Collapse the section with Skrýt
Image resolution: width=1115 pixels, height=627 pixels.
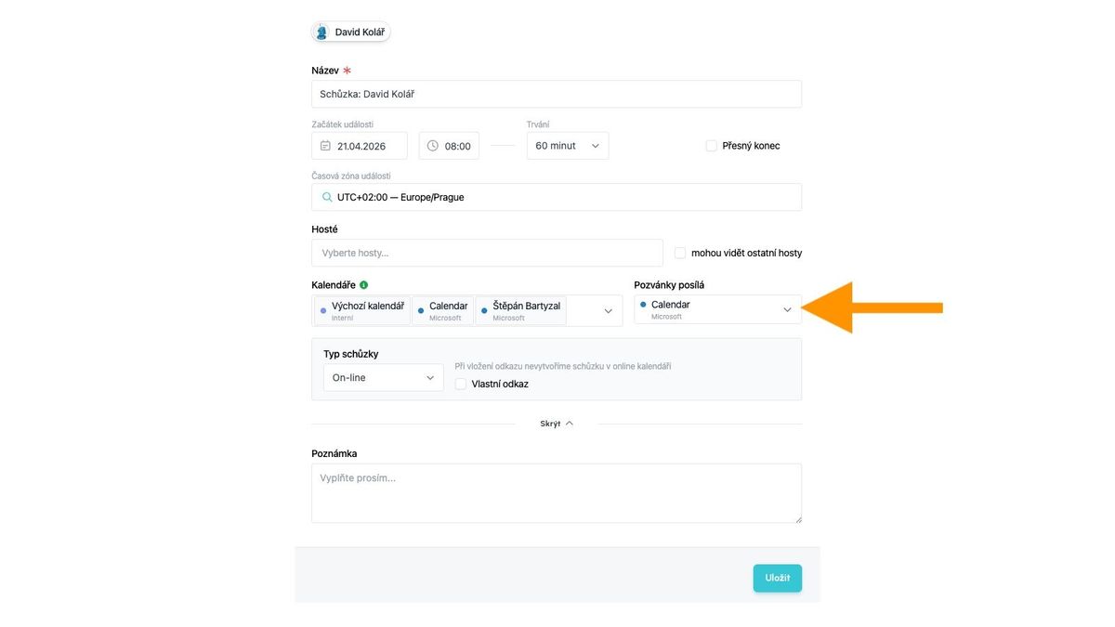pyautogui.click(x=557, y=424)
